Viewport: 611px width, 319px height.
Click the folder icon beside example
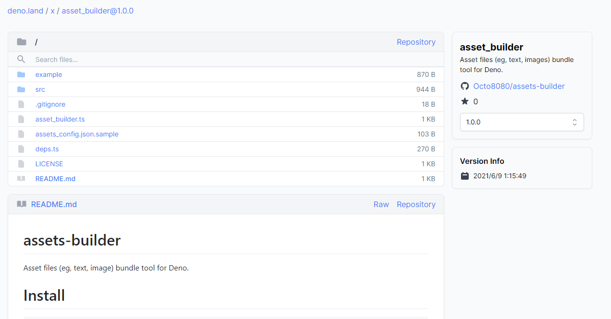click(21, 74)
